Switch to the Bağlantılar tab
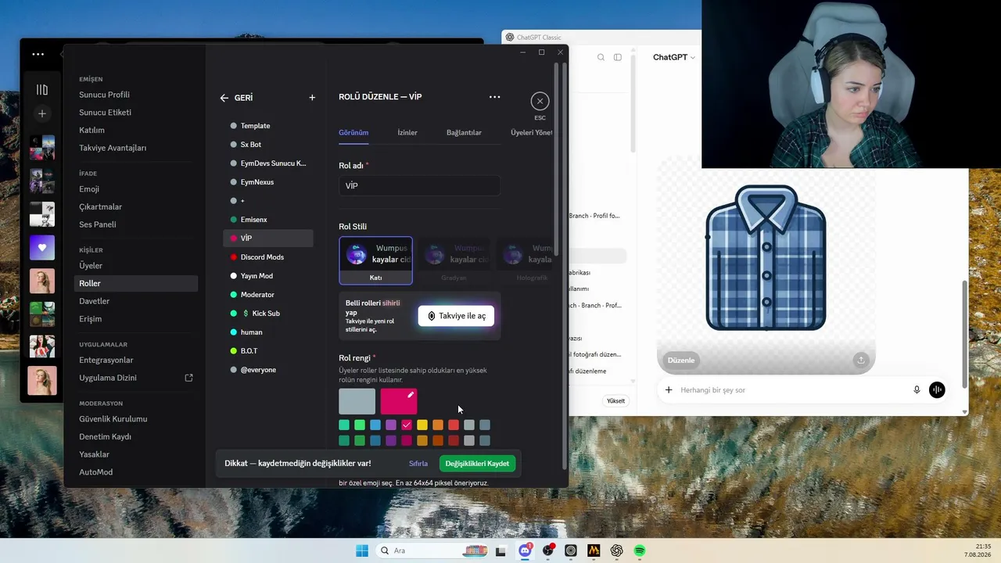This screenshot has height=563, width=1001. click(x=464, y=133)
